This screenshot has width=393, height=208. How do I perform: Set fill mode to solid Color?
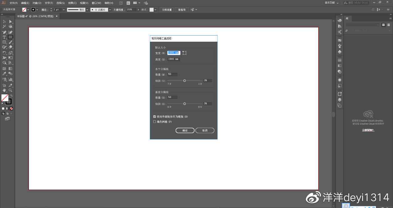[3, 109]
